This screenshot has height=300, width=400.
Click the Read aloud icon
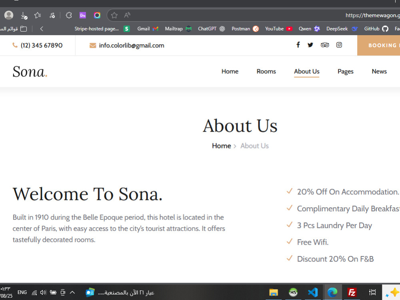(127, 15)
